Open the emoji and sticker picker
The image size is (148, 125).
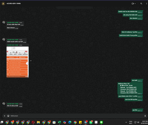tap(8, 116)
